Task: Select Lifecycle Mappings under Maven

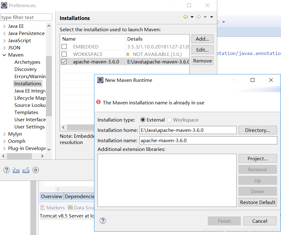Action: click(30, 98)
